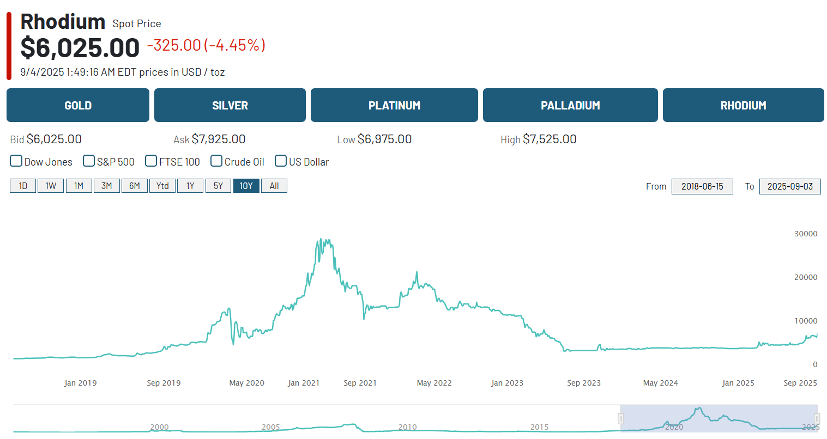Check the FTSE 100 overlay box
The image size is (827, 439).
coord(151,161)
